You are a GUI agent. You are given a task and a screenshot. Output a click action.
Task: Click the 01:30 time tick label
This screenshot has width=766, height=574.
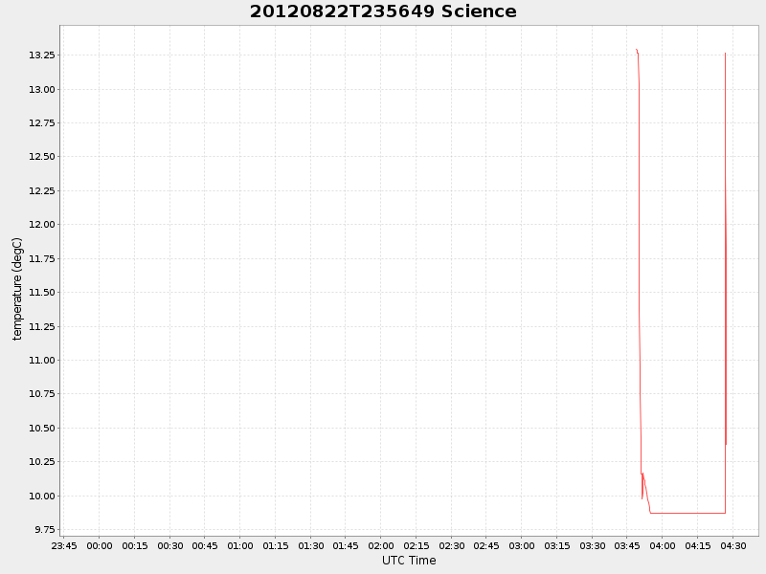pos(310,545)
